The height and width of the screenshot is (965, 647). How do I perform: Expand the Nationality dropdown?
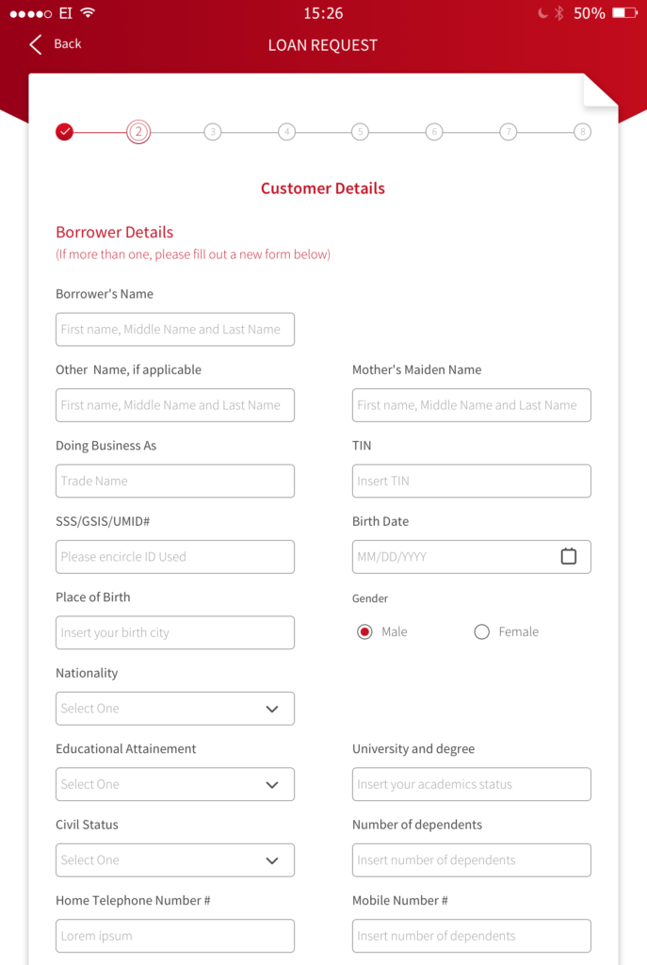click(x=175, y=709)
